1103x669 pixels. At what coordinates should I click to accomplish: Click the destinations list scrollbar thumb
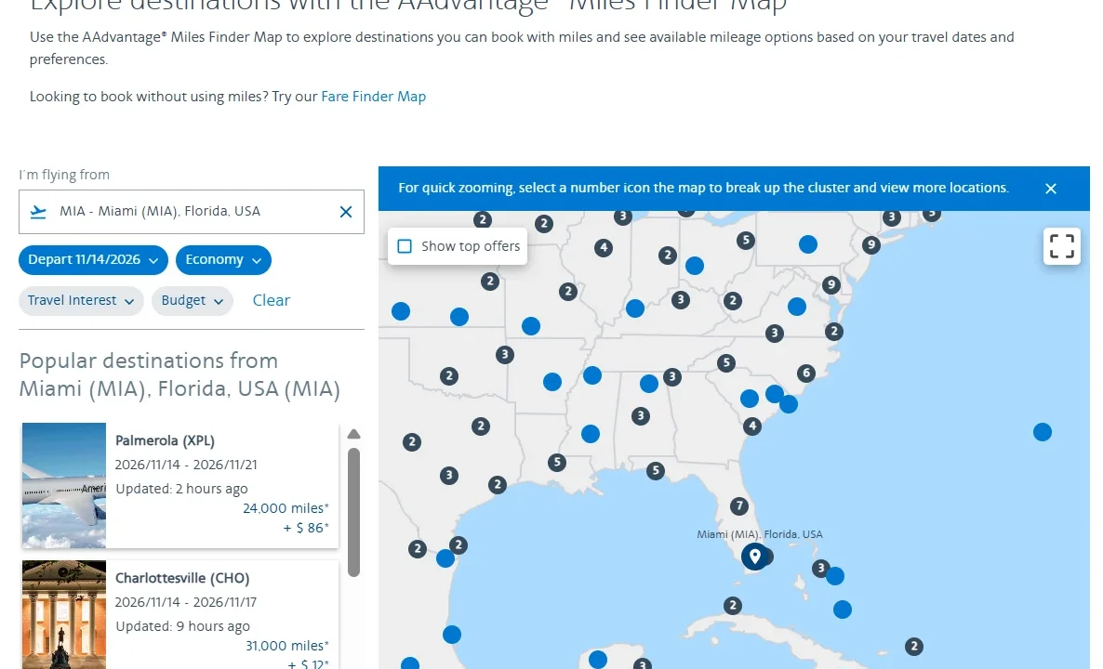point(353,512)
